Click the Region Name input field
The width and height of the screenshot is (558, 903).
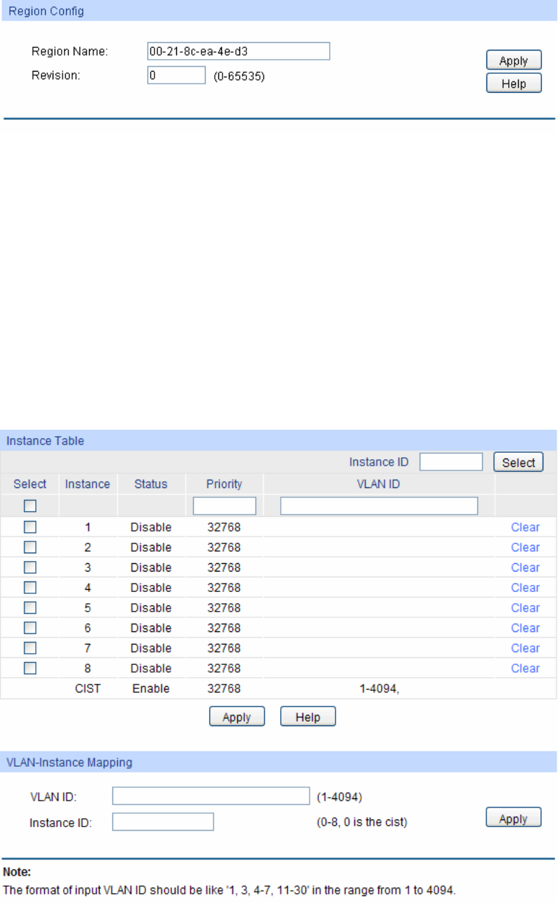tap(238, 51)
